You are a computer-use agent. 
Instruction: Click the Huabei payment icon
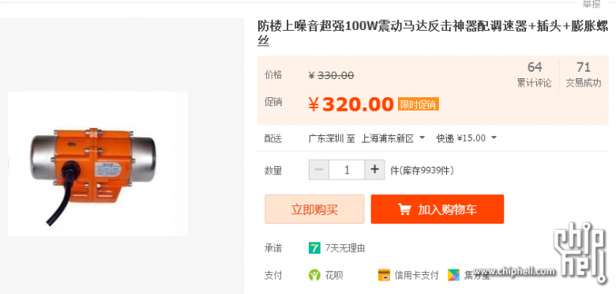coord(314,275)
